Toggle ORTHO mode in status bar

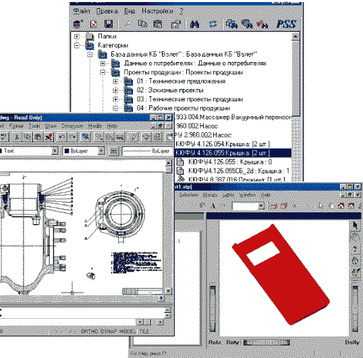coord(90,331)
